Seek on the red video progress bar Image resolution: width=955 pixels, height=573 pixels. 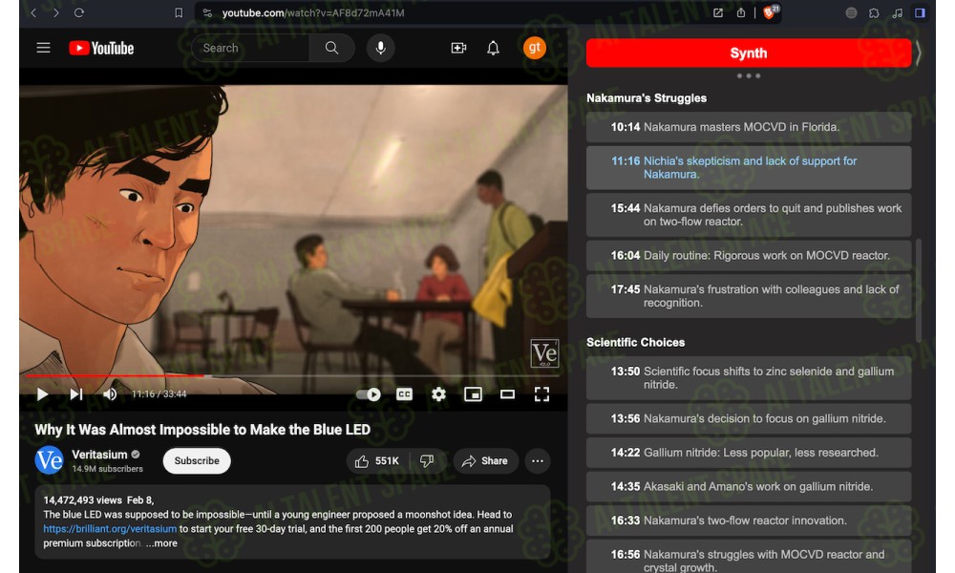[x=292, y=376]
